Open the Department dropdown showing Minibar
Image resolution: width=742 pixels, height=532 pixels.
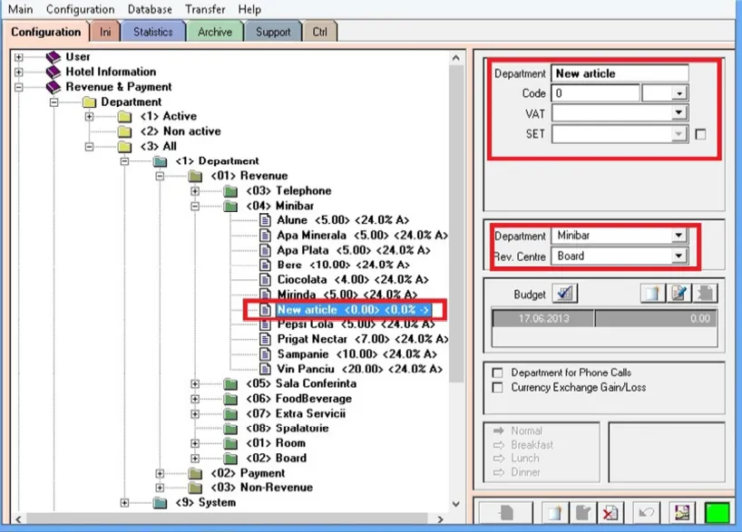[679, 235]
